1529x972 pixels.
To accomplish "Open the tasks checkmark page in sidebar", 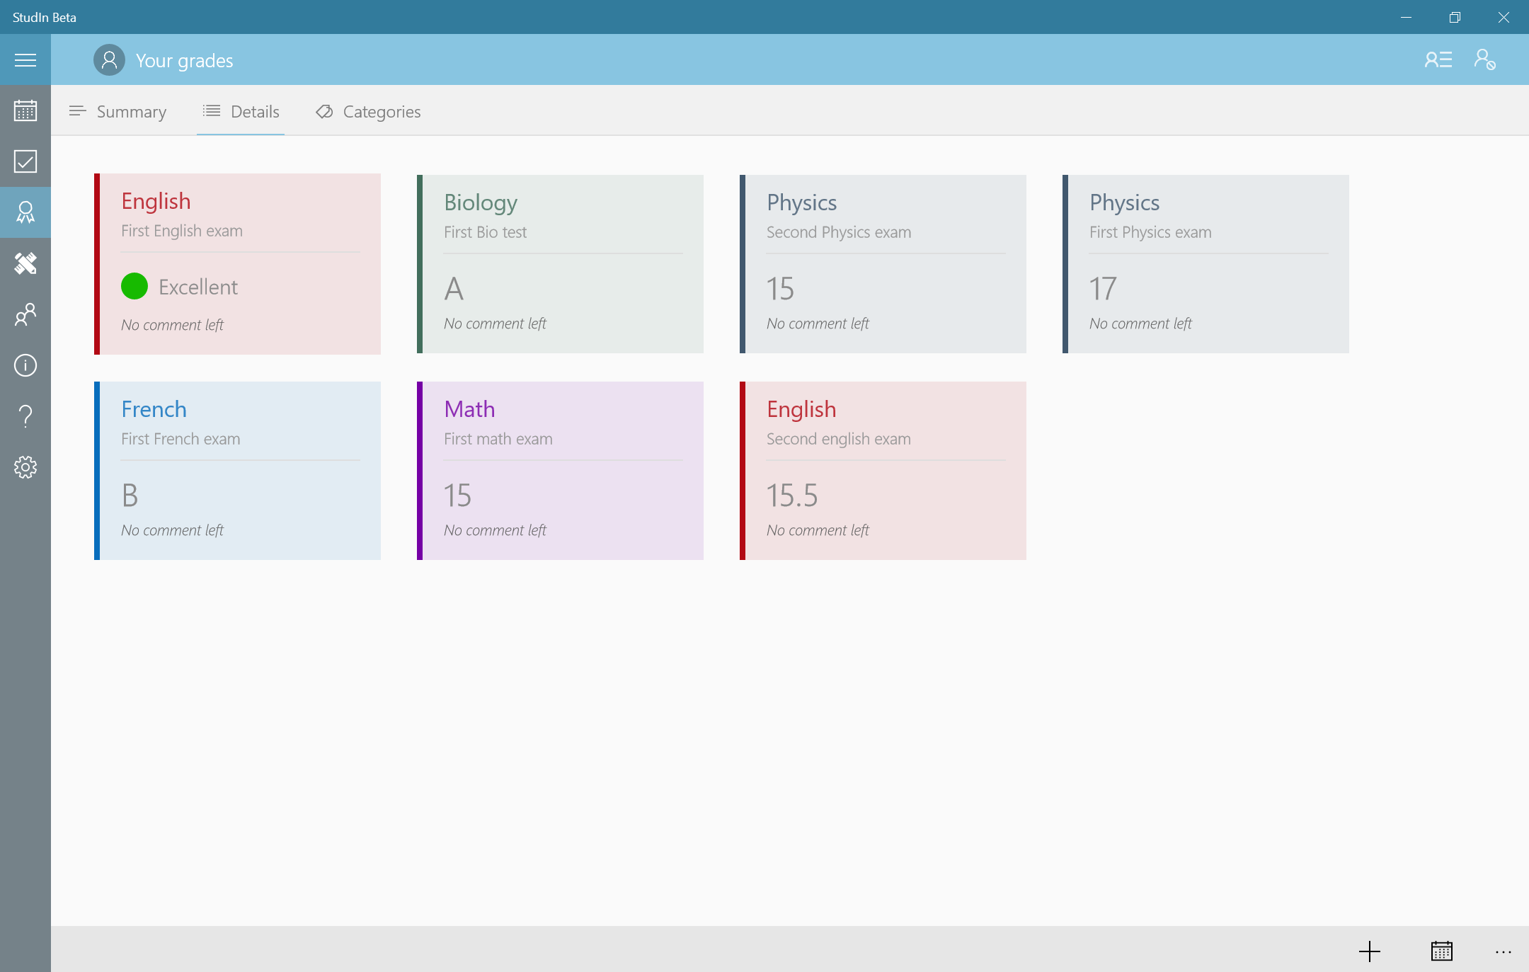I will 25,161.
